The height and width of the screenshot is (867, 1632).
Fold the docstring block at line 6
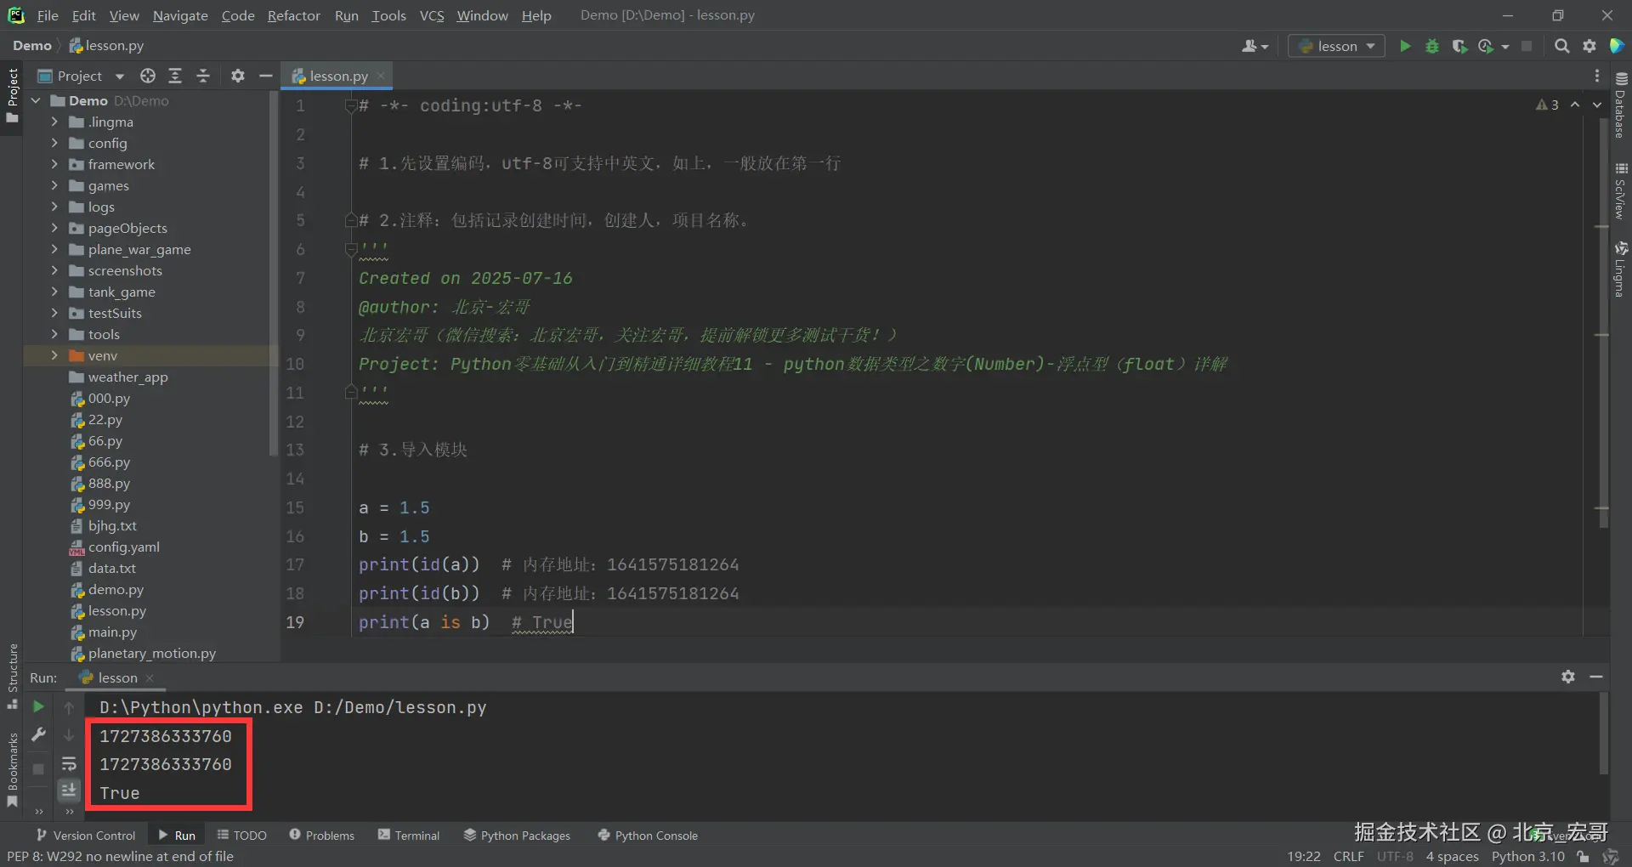click(x=350, y=249)
